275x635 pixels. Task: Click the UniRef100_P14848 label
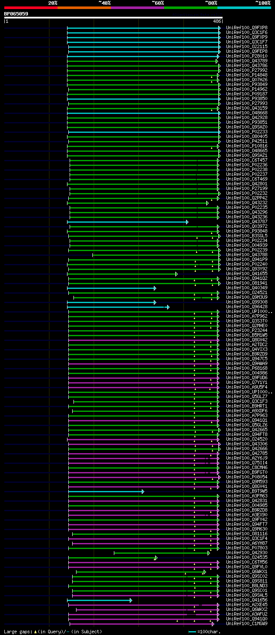[x=247, y=75]
